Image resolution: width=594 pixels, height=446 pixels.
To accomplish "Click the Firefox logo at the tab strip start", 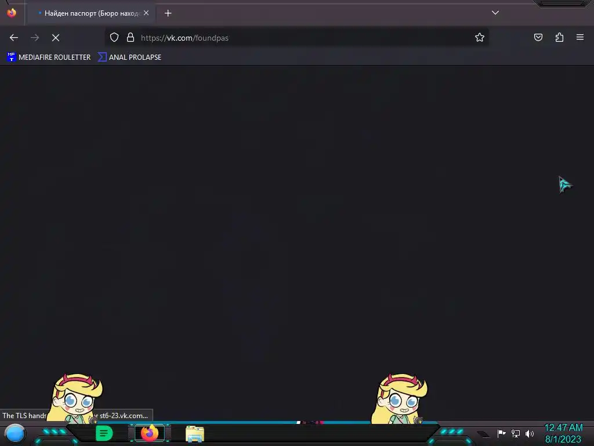I will (x=12, y=13).
